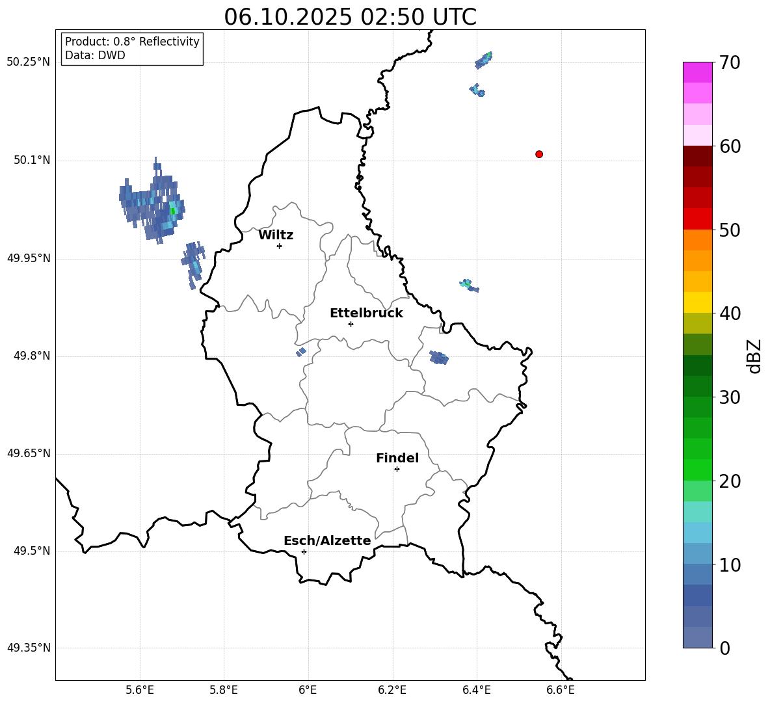Click the green core pixel in western echo
This screenshot has width=770, height=703.
[172, 211]
